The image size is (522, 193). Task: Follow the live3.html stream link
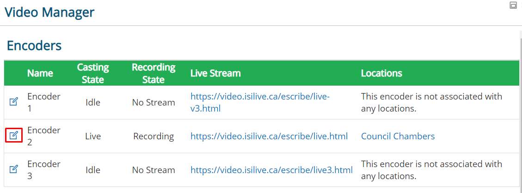tap(271, 170)
